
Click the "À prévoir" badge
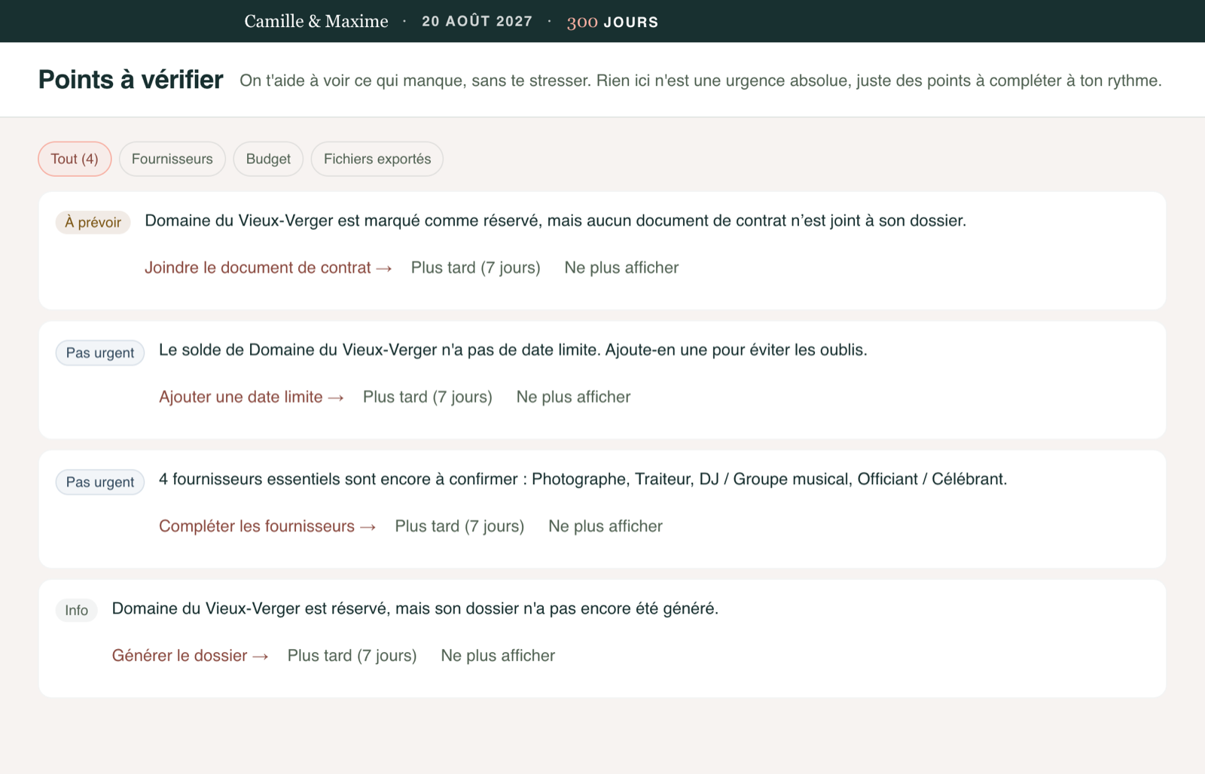(93, 222)
